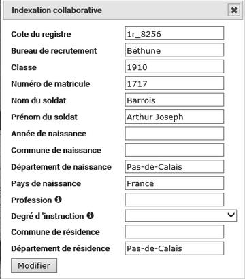Focus the empty Profession input field

click(x=174, y=200)
